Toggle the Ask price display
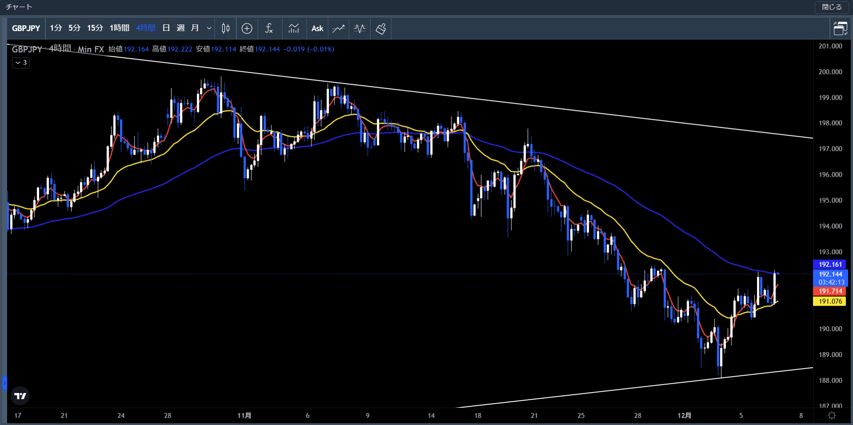 317,28
